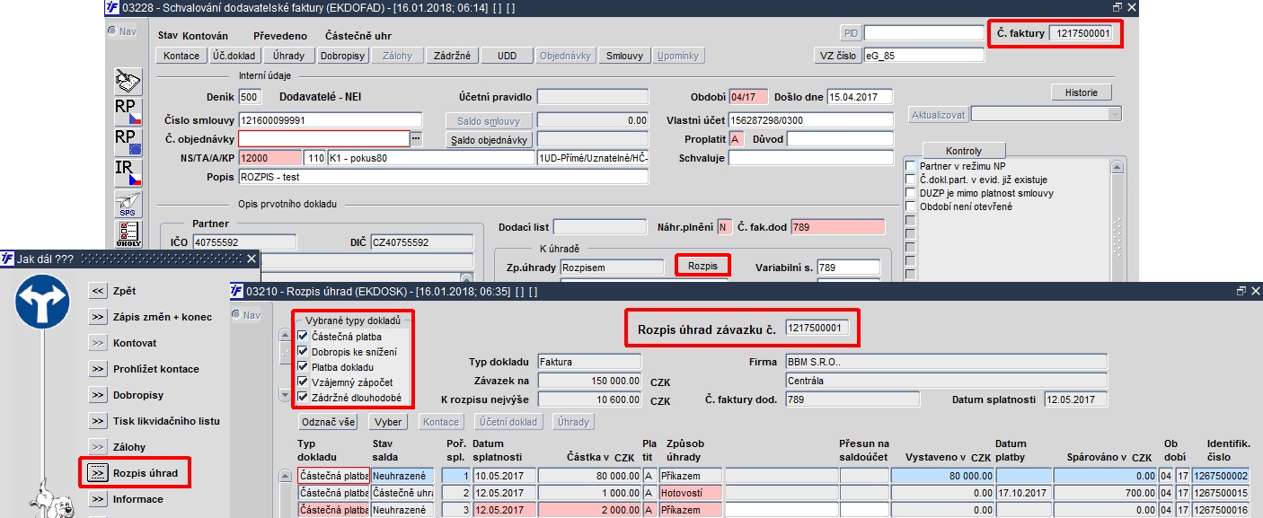Open the ÚKOLY task list icon

(x=128, y=233)
